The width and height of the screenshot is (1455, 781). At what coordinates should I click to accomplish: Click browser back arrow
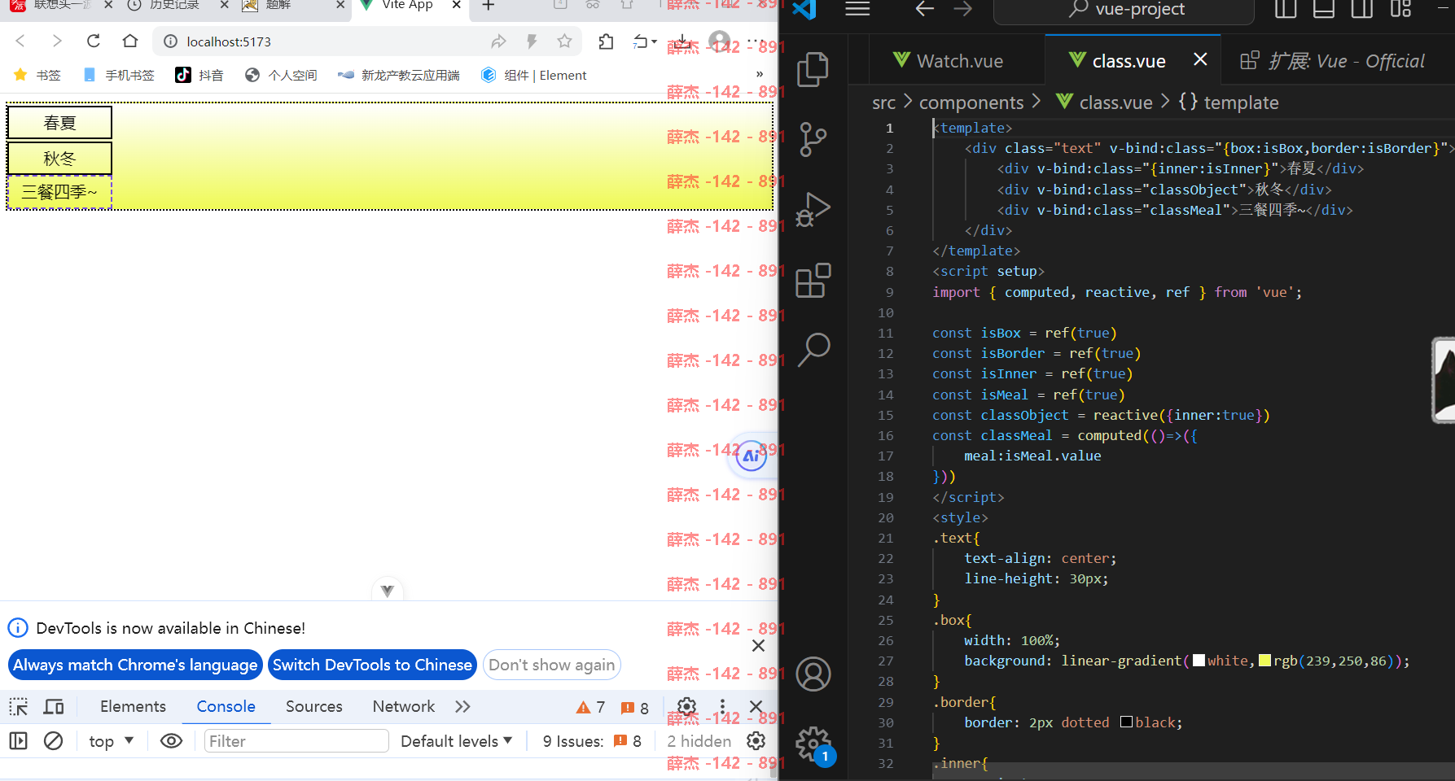tap(20, 41)
